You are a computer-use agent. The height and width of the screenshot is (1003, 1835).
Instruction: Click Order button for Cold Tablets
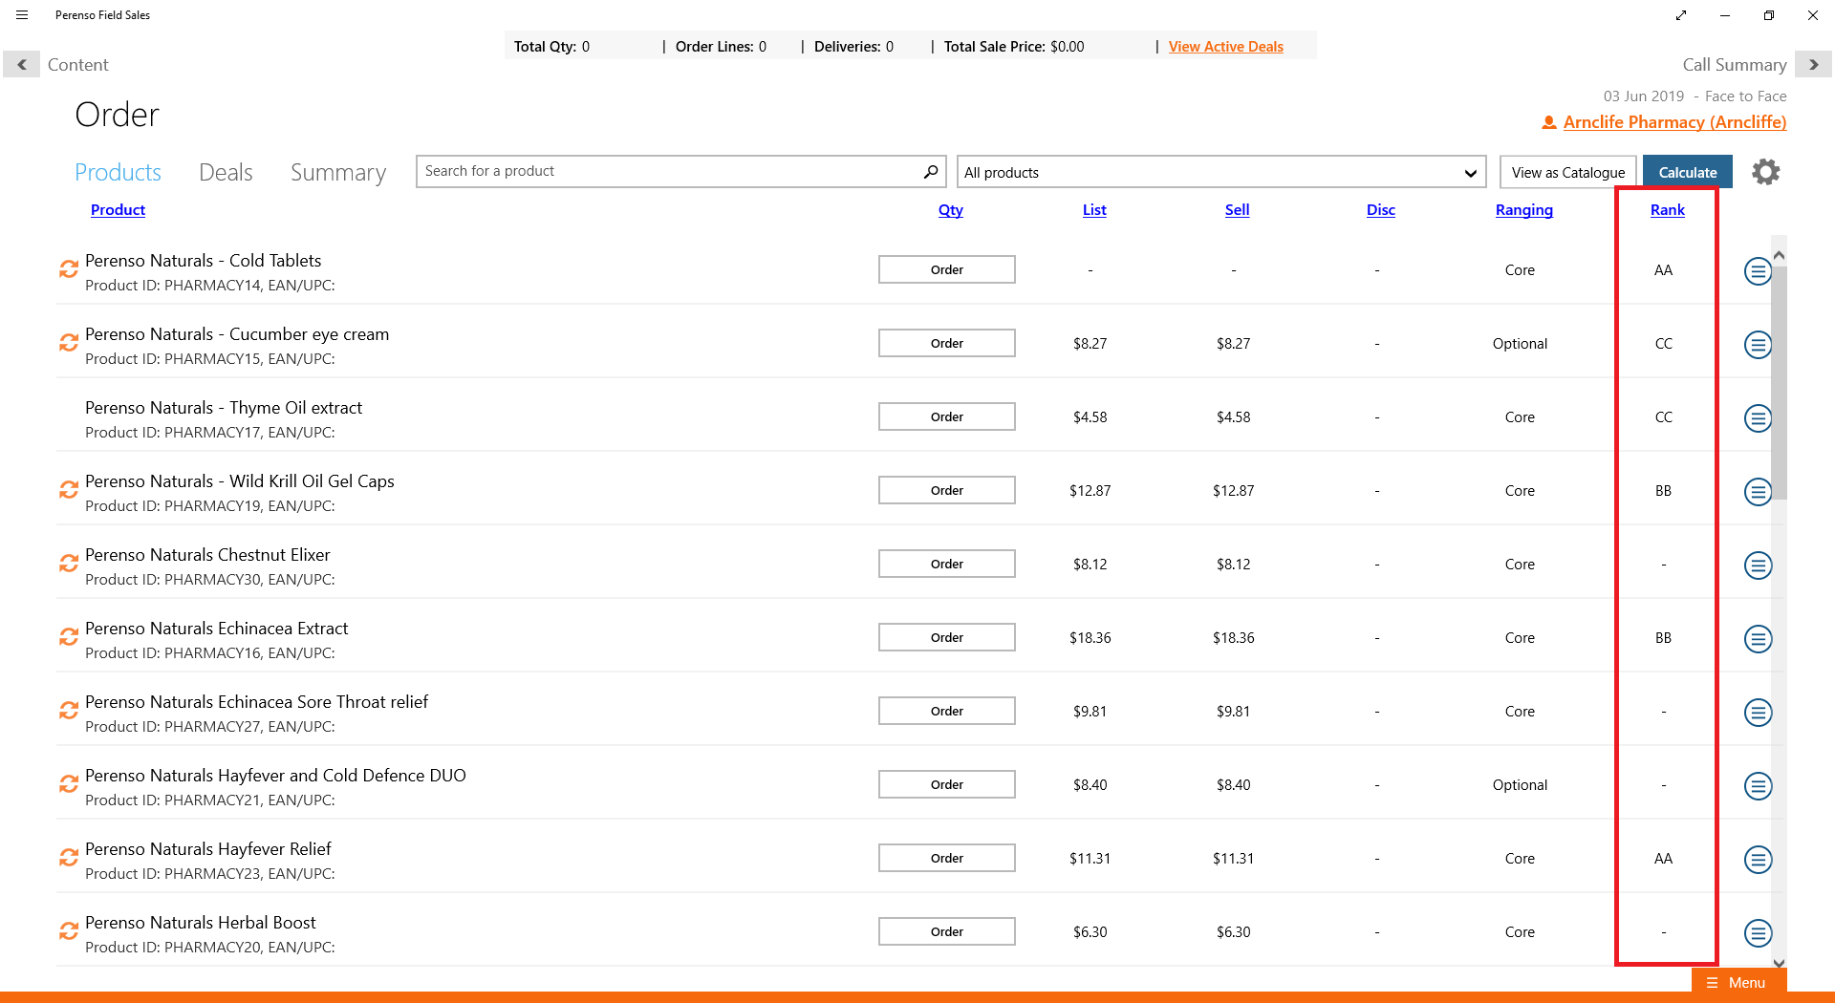(946, 269)
